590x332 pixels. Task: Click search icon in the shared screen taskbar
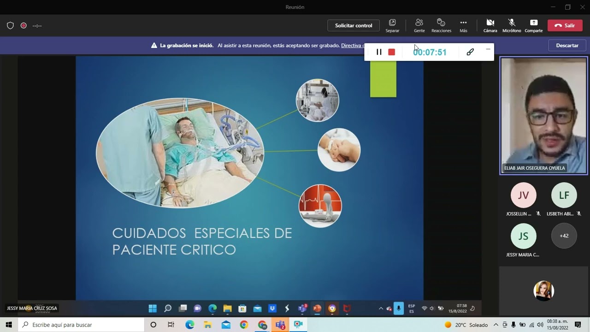point(168,308)
